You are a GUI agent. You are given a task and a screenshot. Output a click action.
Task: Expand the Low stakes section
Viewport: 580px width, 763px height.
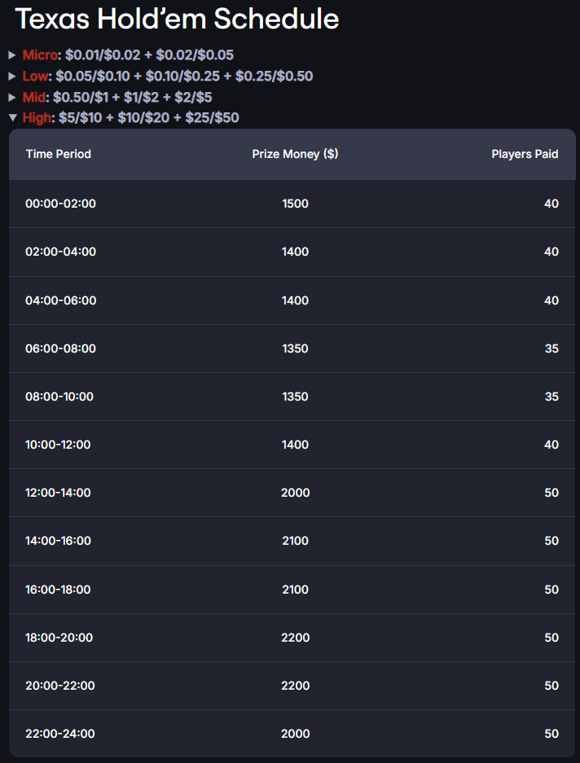(x=160, y=76)
